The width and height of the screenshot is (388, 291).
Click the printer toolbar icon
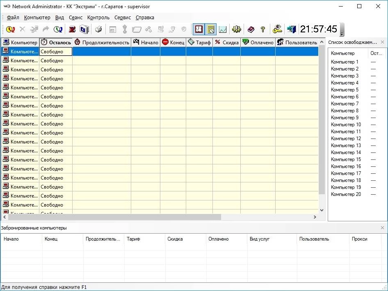[x=99, y=30]
